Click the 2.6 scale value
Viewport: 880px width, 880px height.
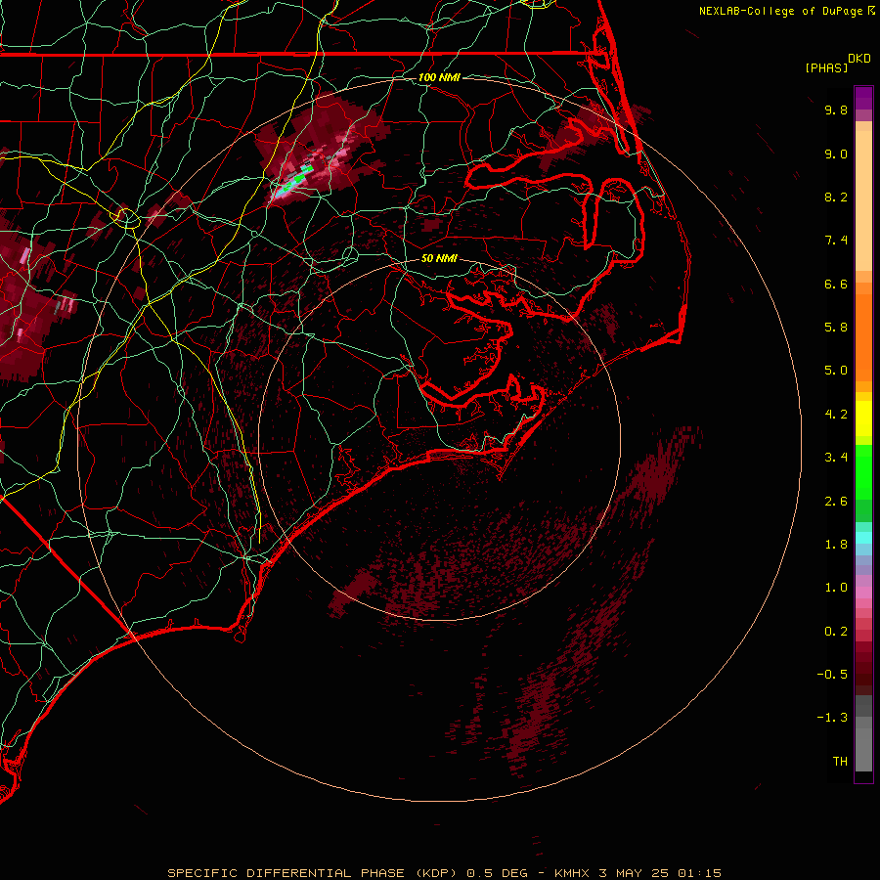click(836, 502)
